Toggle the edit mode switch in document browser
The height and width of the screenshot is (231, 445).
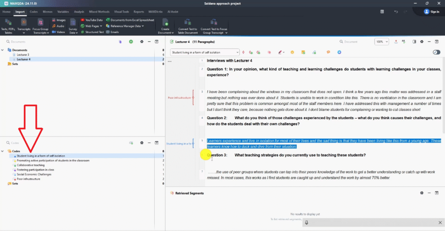[437, 52]
